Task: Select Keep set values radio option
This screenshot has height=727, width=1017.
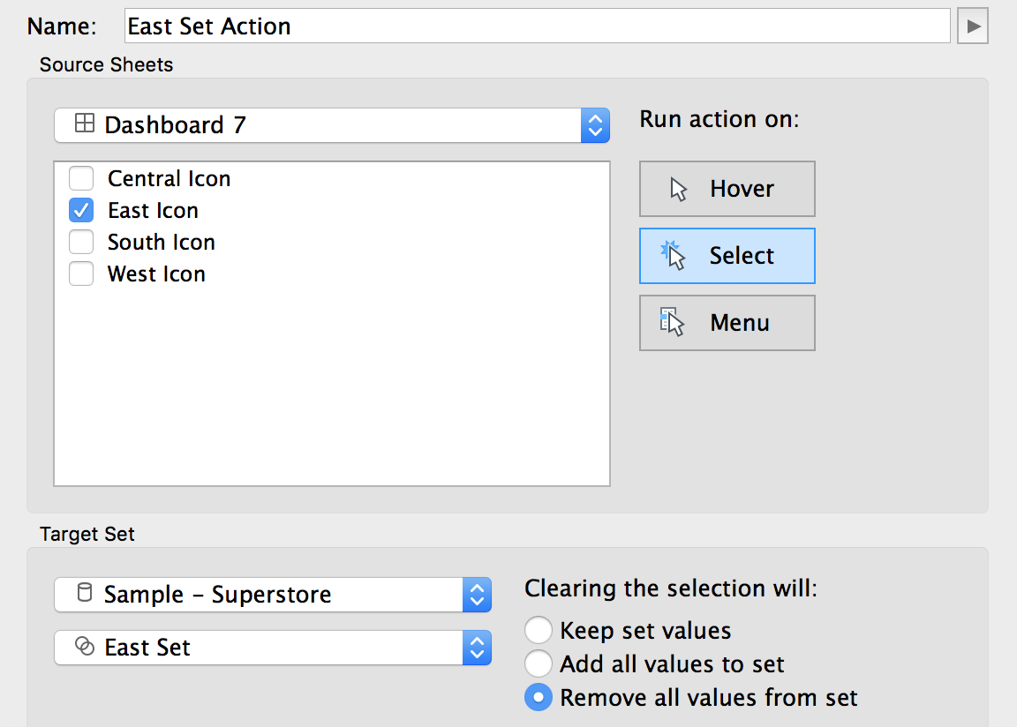Action: pos(539,630)
